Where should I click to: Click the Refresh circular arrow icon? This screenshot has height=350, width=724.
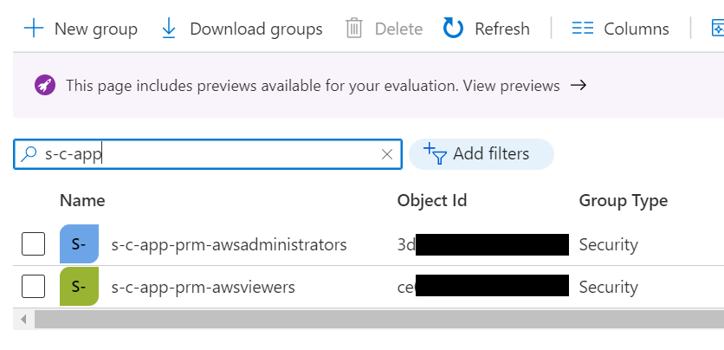454,29
